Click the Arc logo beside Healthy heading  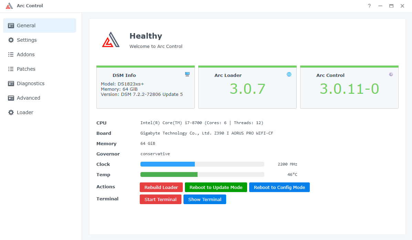pyautogui.click(x=111, y=40)
